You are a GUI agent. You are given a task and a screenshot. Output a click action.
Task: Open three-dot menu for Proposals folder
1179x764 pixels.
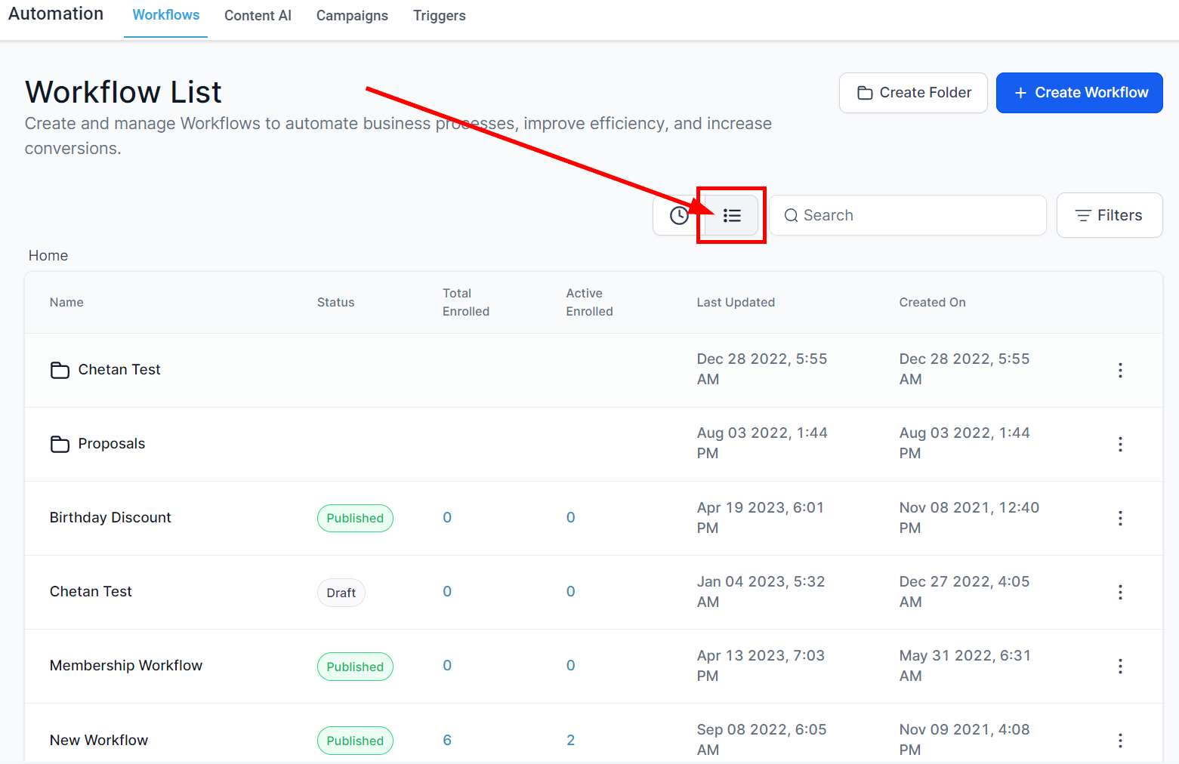click(x=1120, y=444)
